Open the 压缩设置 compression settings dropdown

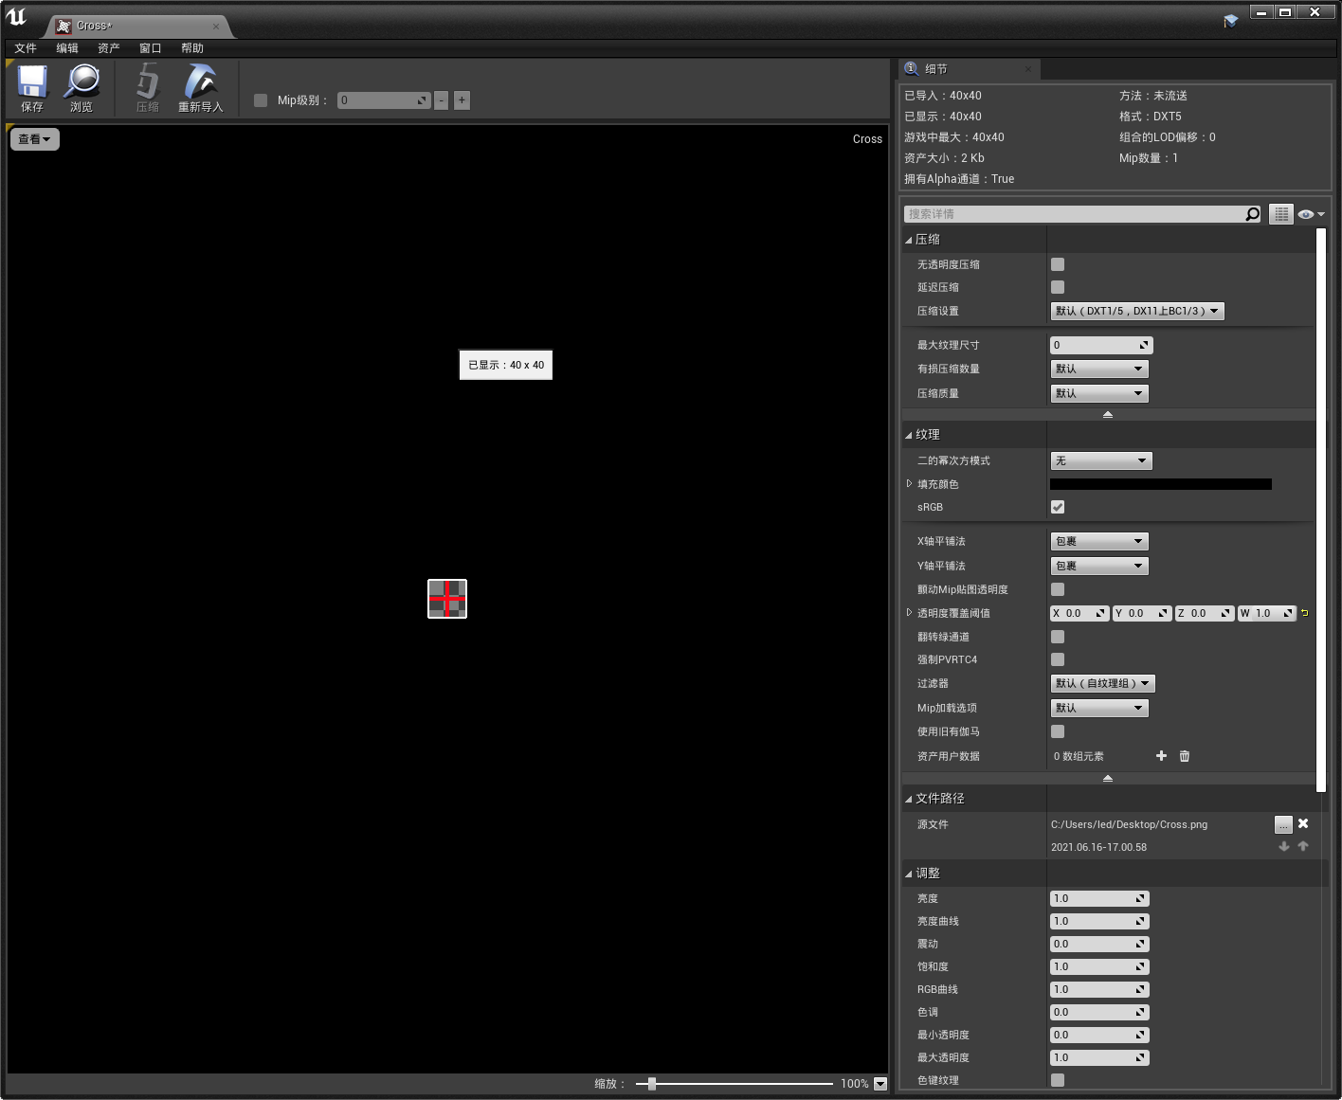(1136, 311)
